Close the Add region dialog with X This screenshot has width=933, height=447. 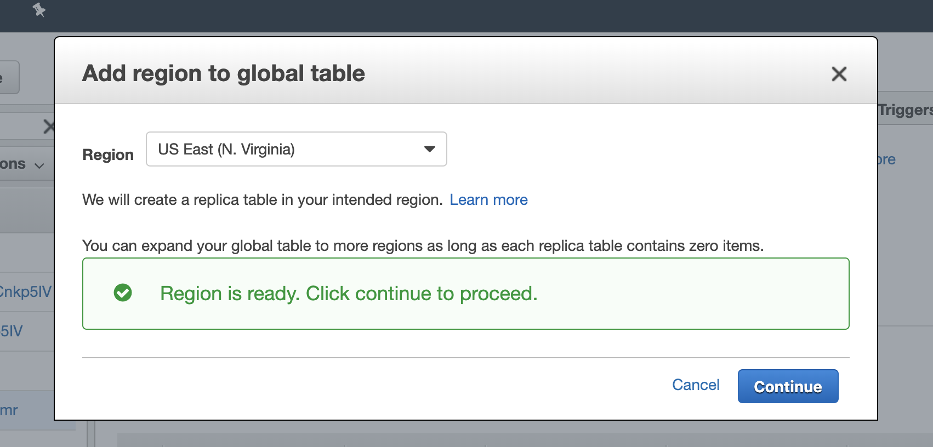pyautogui.click(x=839, y=74)
